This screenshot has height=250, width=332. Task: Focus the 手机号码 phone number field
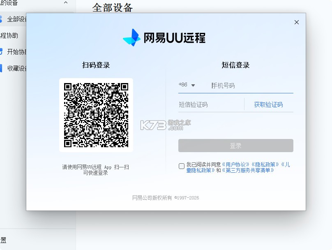click(x=252, y=86)
